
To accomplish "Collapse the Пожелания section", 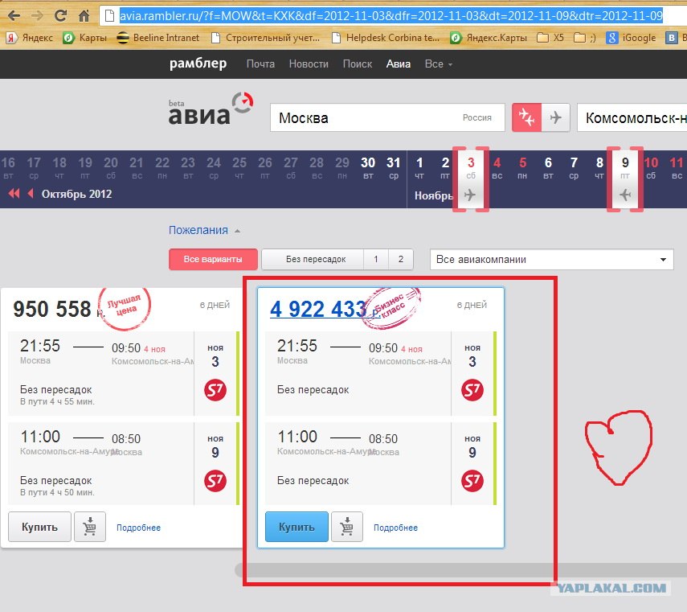I will (205, 230).
